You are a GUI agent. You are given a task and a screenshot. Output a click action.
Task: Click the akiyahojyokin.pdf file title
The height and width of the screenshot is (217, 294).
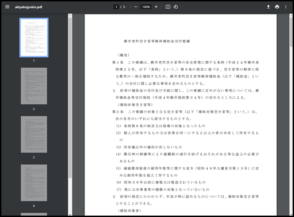(x=28, y=7)
